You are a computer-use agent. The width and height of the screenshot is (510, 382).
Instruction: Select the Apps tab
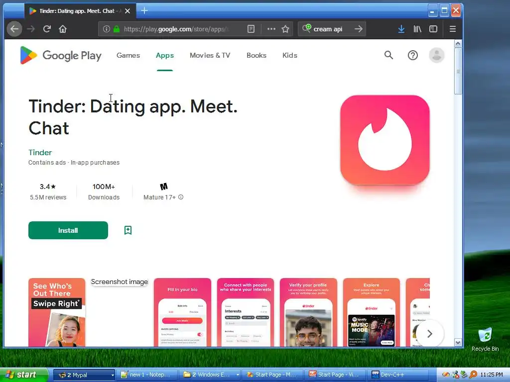(x=164, y=55)
